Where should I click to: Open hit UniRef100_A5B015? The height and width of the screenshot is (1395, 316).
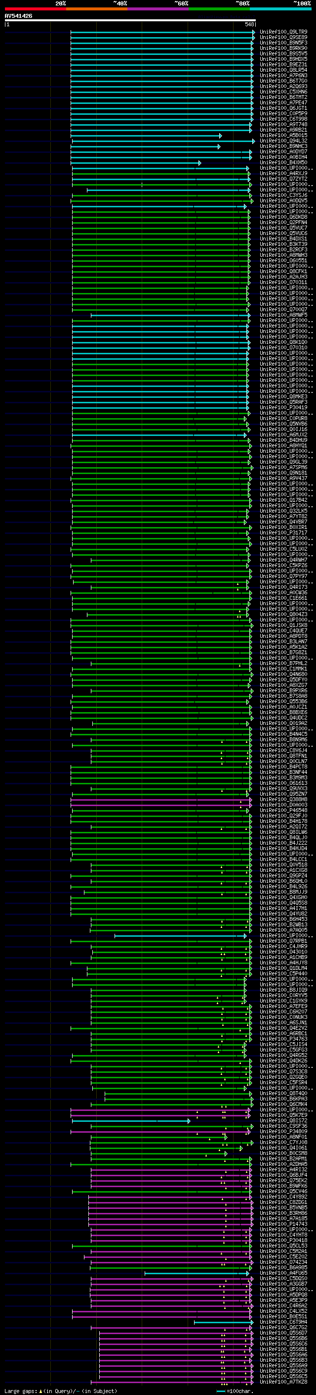tap(283, 136)
